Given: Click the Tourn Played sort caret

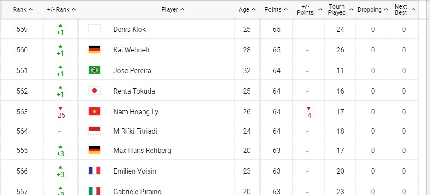Looking at the screenshot, I should click(351, 9).
